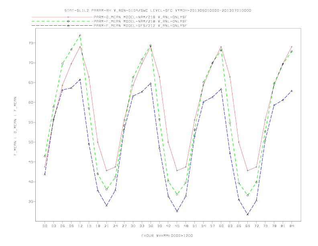Click x-axis tick label 18
The image size is (318, 246).
pyautogui.click(x=98, y=226)
